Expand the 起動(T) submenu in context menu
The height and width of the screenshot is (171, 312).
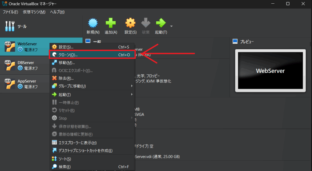click(92, 94)
